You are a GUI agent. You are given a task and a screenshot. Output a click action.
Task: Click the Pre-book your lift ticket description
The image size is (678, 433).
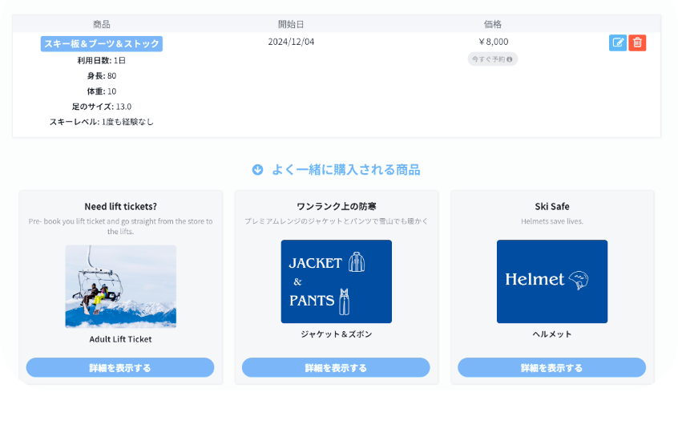(x=121, y=226)
